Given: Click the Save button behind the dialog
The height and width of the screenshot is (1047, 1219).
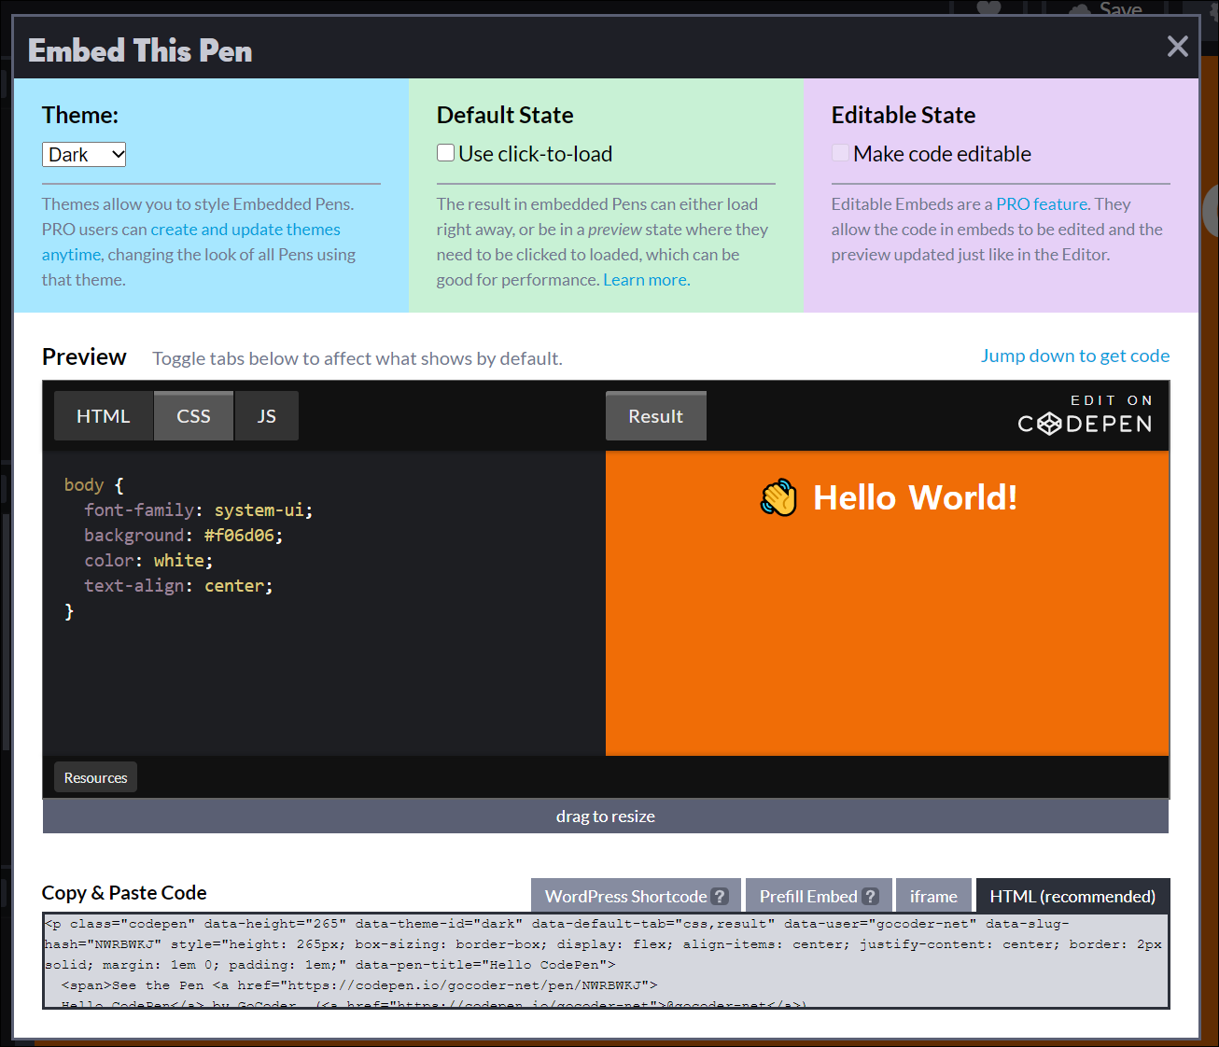Looking at the screenshot, I should (x=1107, y=8).
